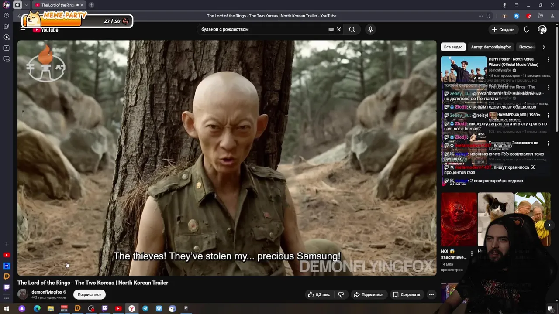559x314 pixels.
Task: Expand the tab groups dropdown arrow
Action: pos(27,5)
